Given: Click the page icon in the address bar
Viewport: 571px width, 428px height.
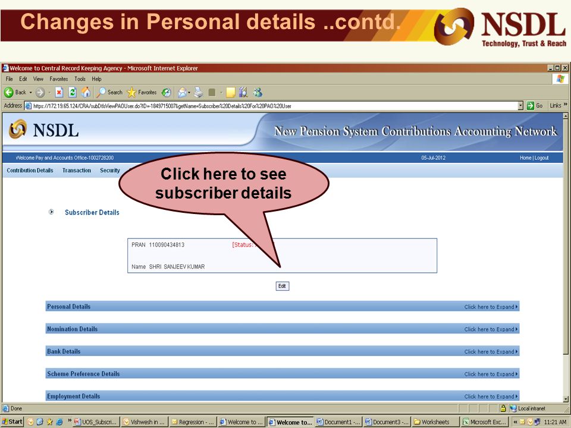Looking at the screenshot, I should (28, 106).
